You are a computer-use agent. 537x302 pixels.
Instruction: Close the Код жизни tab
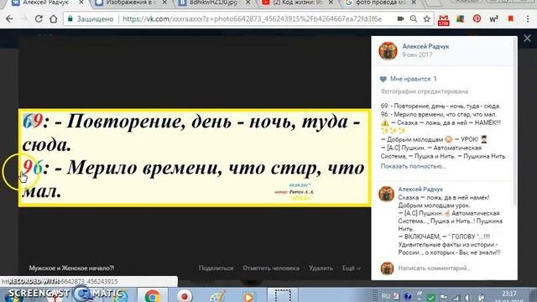click(x=331, y=3)
